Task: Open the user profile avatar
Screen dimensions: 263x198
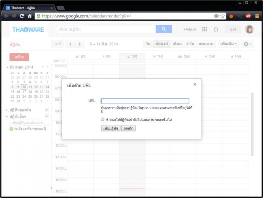Action: click(x=249, y=29)
